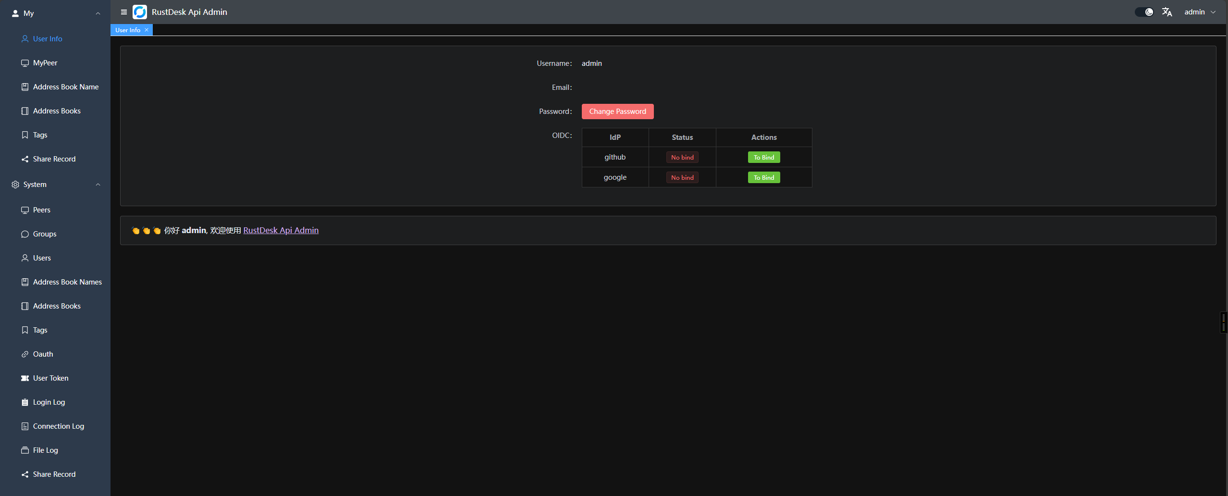Viewport: 1228px width, 496px height.
Task: Collapse the My section
Action: (x=98, y=13)
